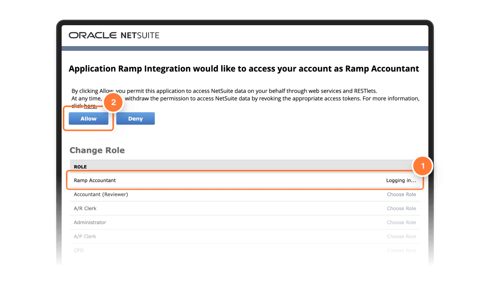Select the 'A/R Clerk' role name
Image resolution: width=490 pixels, height=287 pixels.
pos(85,208)
